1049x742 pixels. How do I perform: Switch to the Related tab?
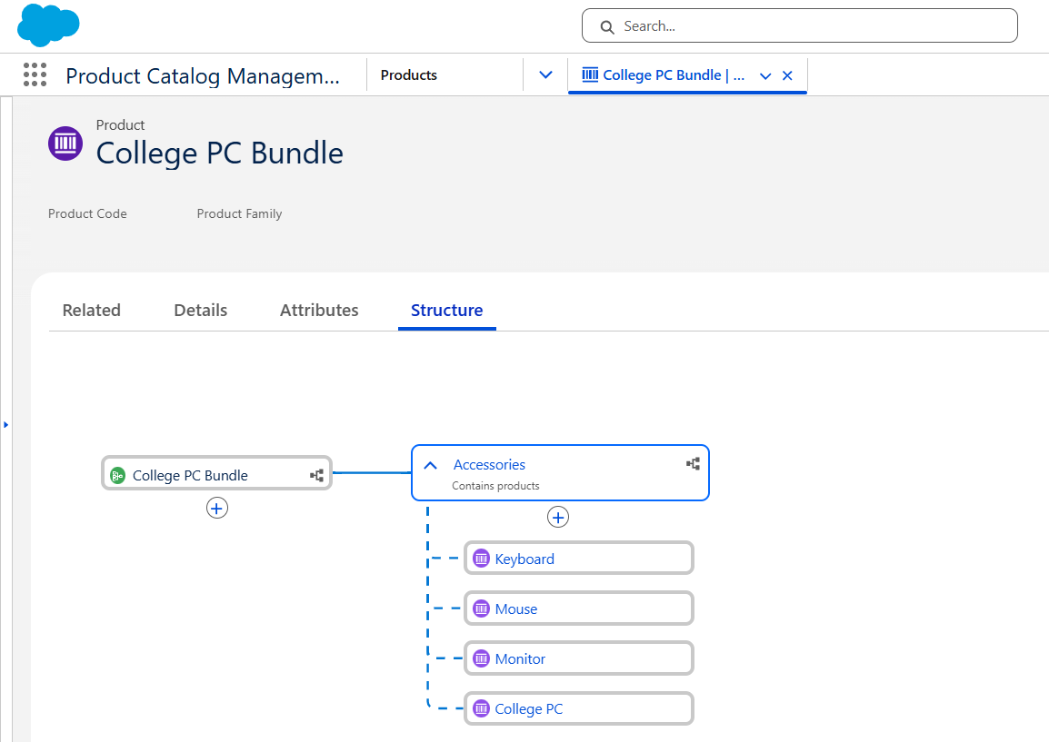pyautogui.click(x=91, y=311)
